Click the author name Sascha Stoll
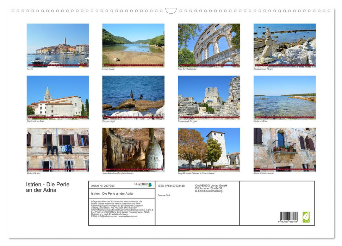This screenshot has height=246, width=342. tap(164, 195)
